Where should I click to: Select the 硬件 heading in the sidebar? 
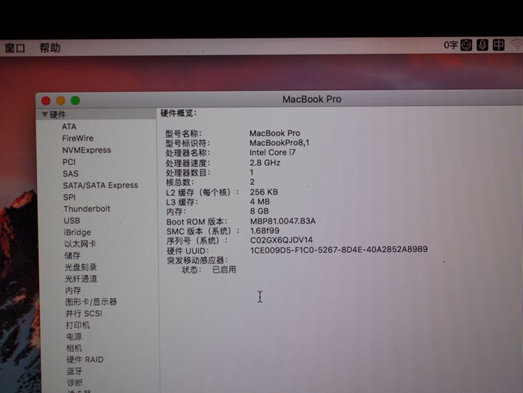point(58,115)
